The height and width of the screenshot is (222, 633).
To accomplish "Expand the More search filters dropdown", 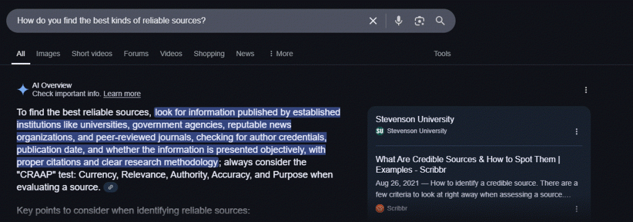I will (281, 54).
